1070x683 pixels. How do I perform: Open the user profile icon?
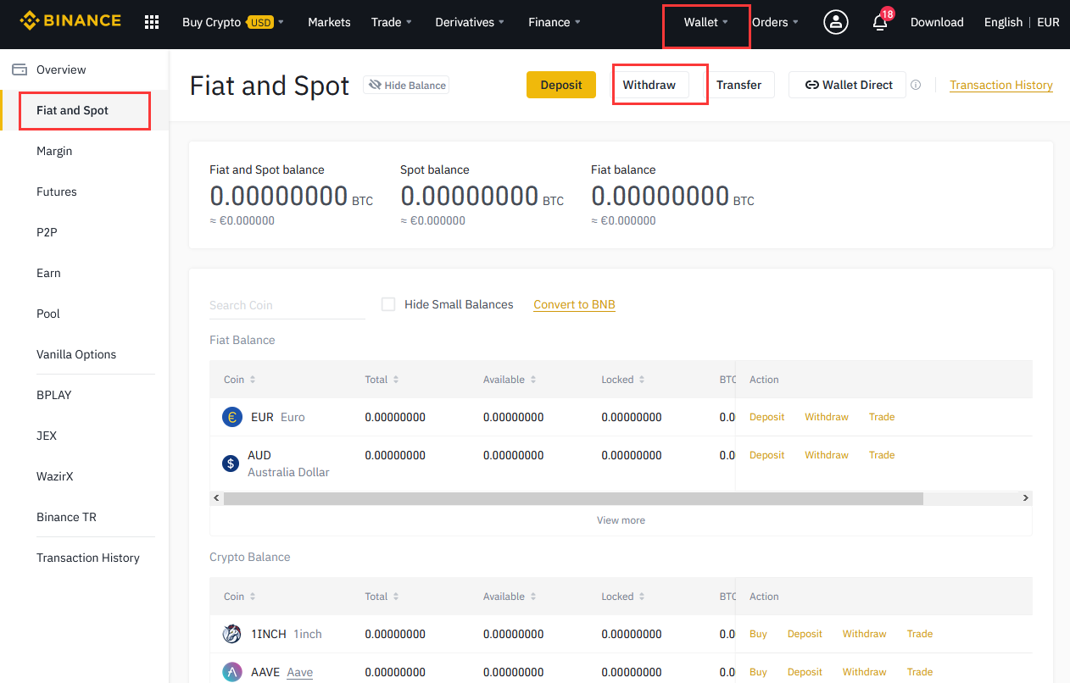[x=836, y=22]
